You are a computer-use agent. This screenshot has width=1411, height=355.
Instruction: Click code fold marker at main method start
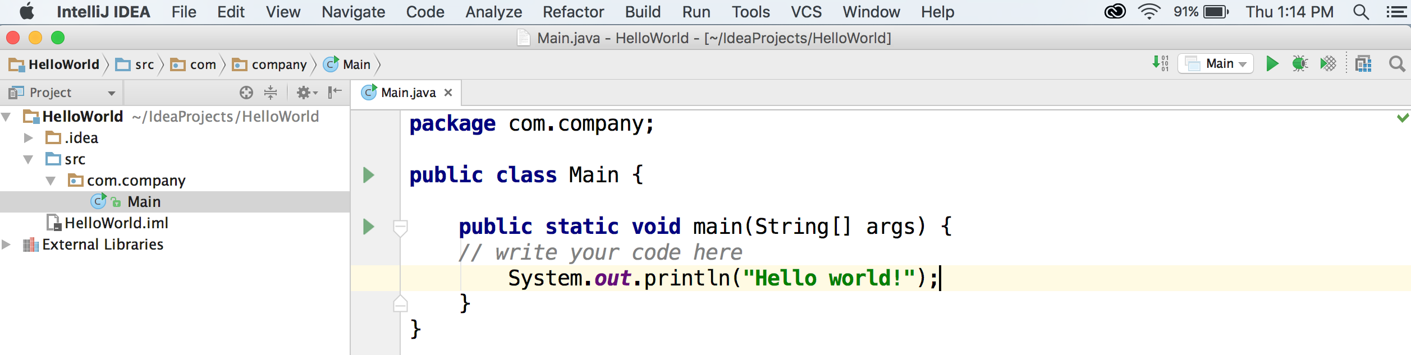click(x=400, y=228)
